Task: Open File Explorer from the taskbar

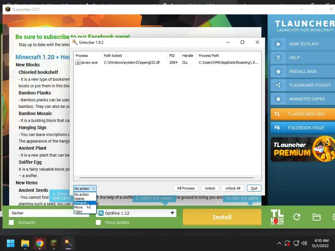Action: click(25, 243)
